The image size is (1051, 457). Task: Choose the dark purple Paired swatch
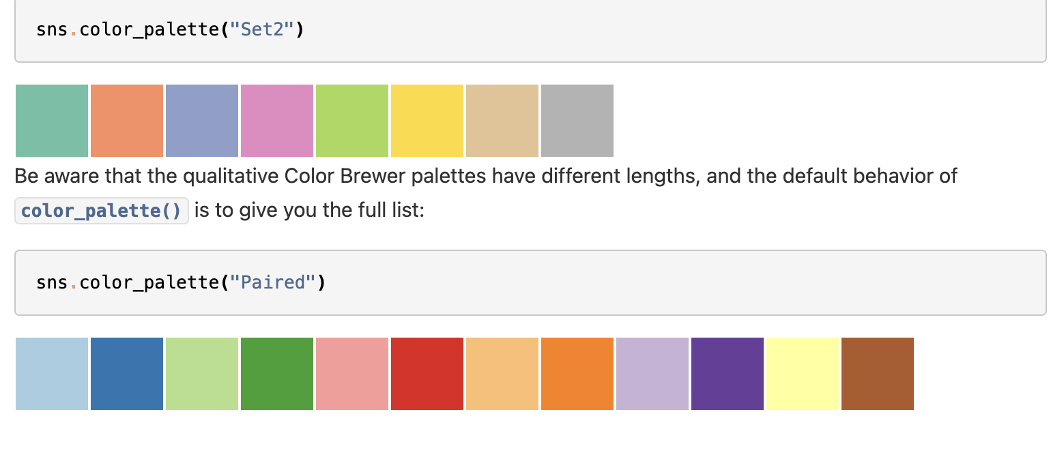tap(728, 374)
